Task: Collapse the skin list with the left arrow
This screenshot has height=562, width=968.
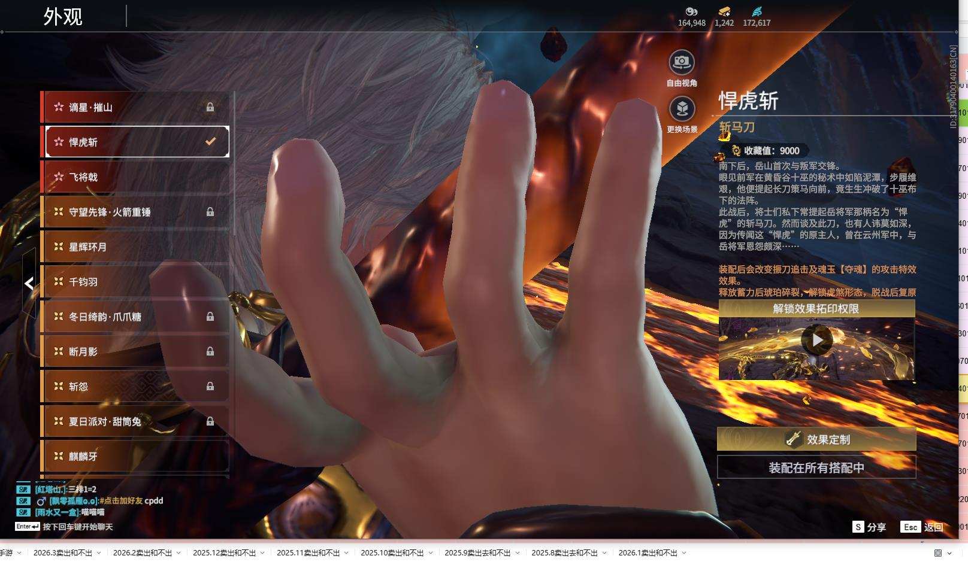Action: (29, 283)
